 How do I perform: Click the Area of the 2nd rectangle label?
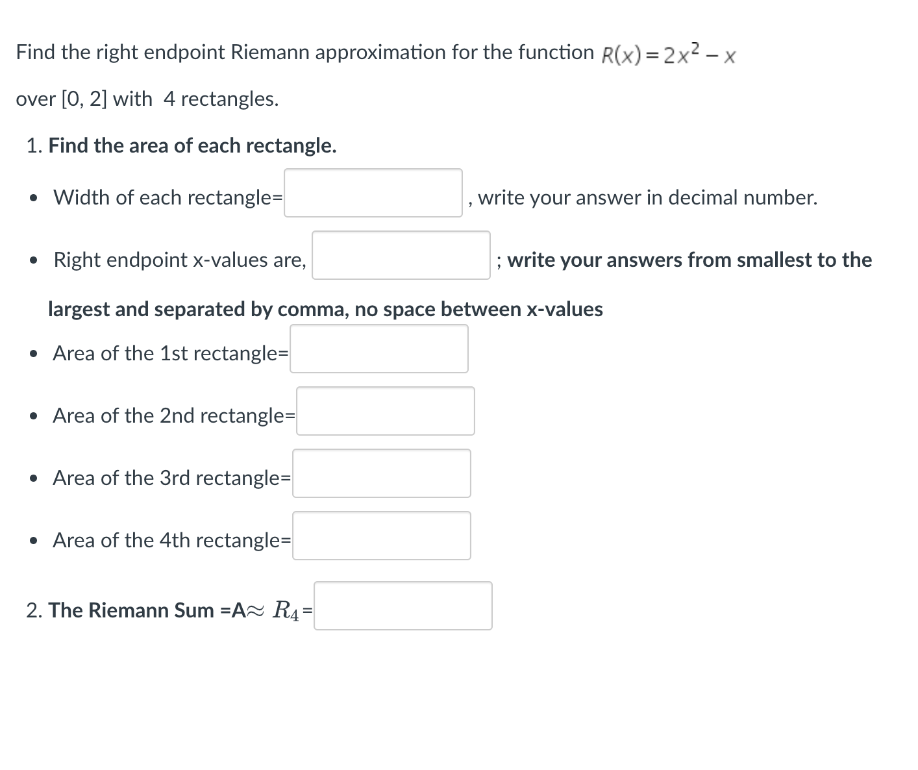coord(173,416)
